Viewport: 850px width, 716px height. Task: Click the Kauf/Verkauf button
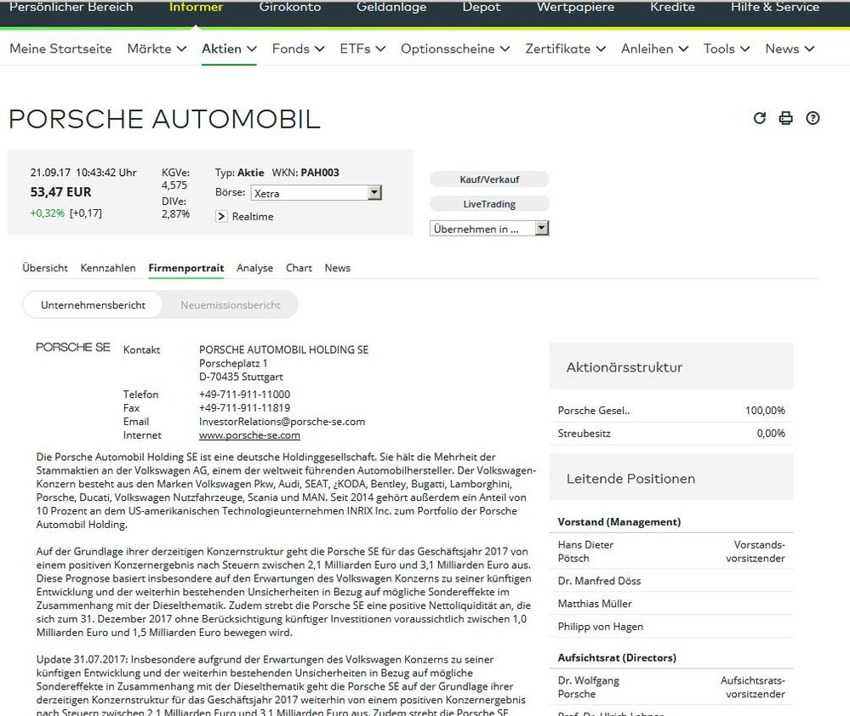pos(488,179)
